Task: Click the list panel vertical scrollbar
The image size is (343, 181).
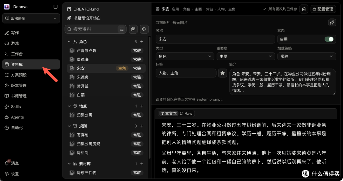Action: (150, 98)
